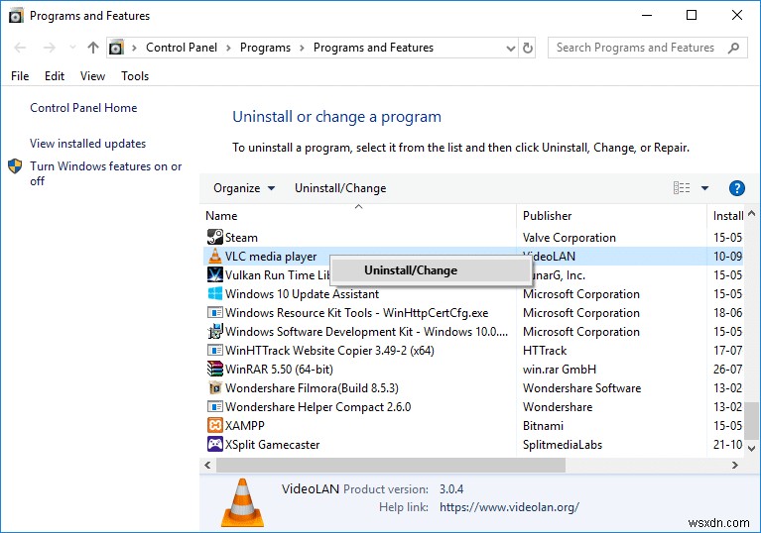Click the search magnifier icon
Screen dimensions: 761x533
pyautogui.click(x=733, y=48)
